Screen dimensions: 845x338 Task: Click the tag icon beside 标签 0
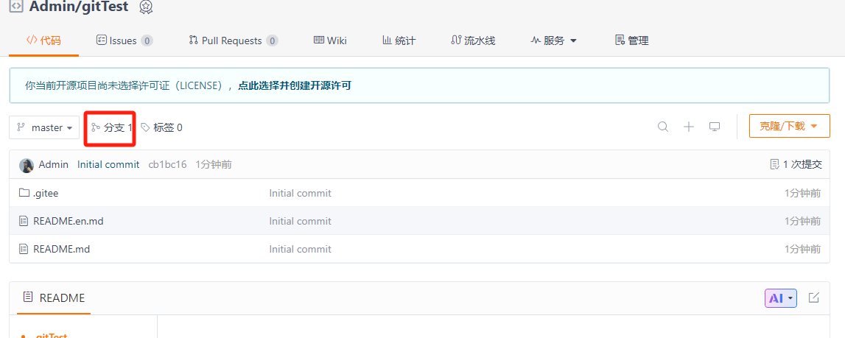point(146,127)
